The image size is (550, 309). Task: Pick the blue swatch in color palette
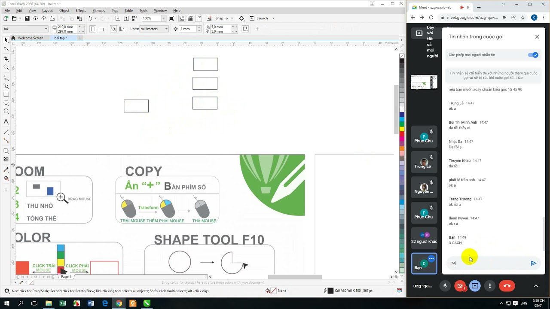[402, 114]
